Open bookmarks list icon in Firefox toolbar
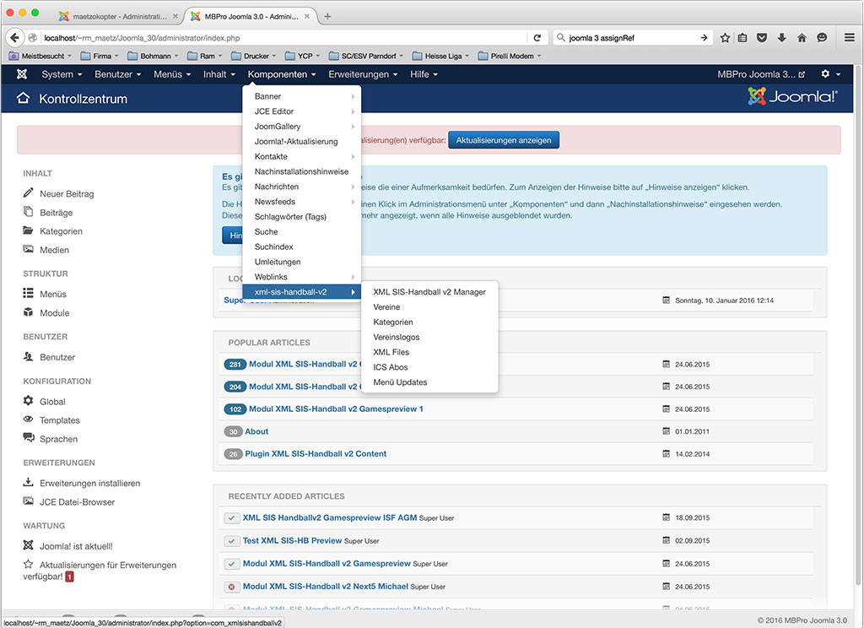 (742, 37)
